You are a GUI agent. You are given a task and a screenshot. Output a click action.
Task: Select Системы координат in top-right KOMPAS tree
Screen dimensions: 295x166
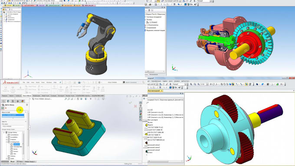point(154,17)
